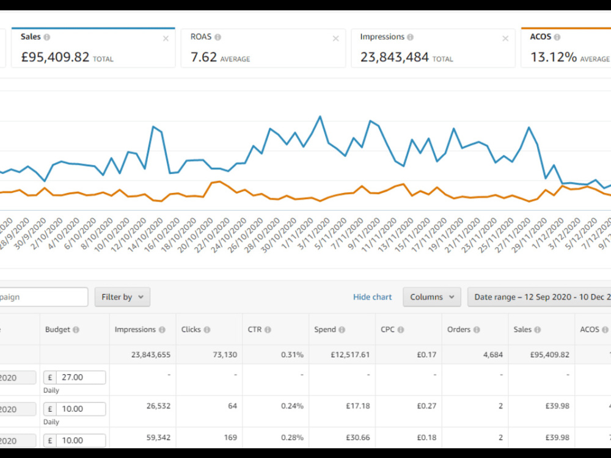Image resolution: width=611 pixels, height=458 pixels.
Task: Click the 0.24% CTR cell
Action: pos(292,406)
